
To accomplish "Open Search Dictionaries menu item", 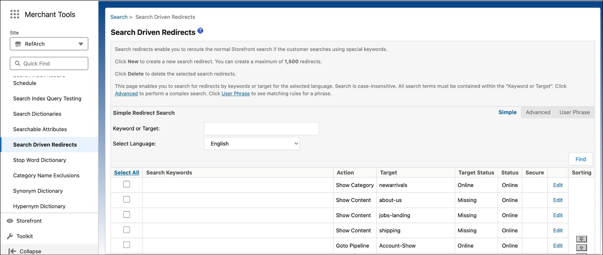I will [x=37, y=114].
